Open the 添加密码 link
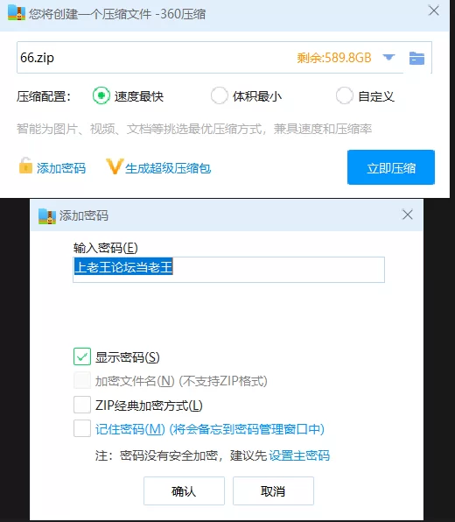Image resolution: width=455 pixels, height=522 pixels. 61,168
